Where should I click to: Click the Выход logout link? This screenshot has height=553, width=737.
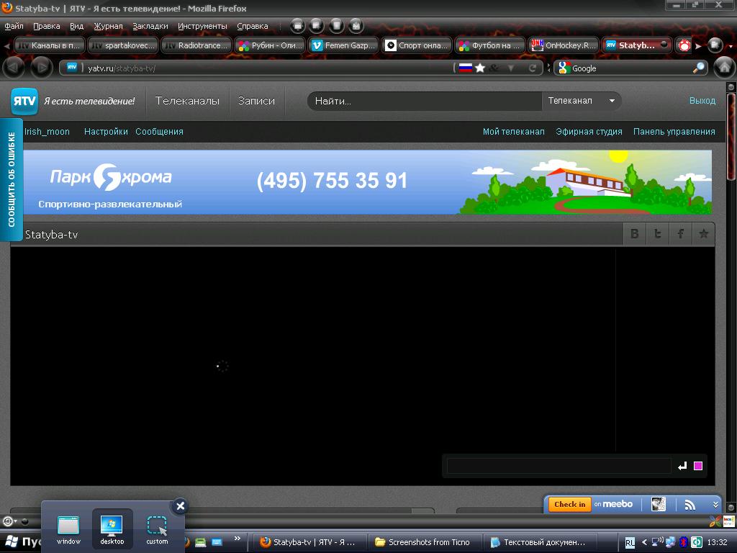702,101
